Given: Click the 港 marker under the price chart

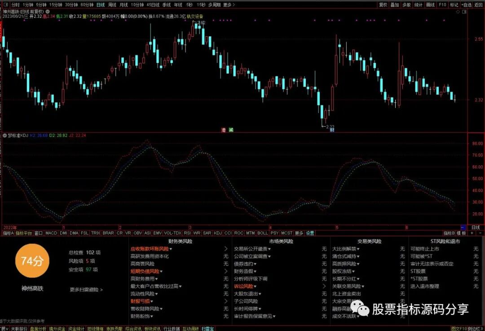Looking at the screenshot, I should [223, 130].
